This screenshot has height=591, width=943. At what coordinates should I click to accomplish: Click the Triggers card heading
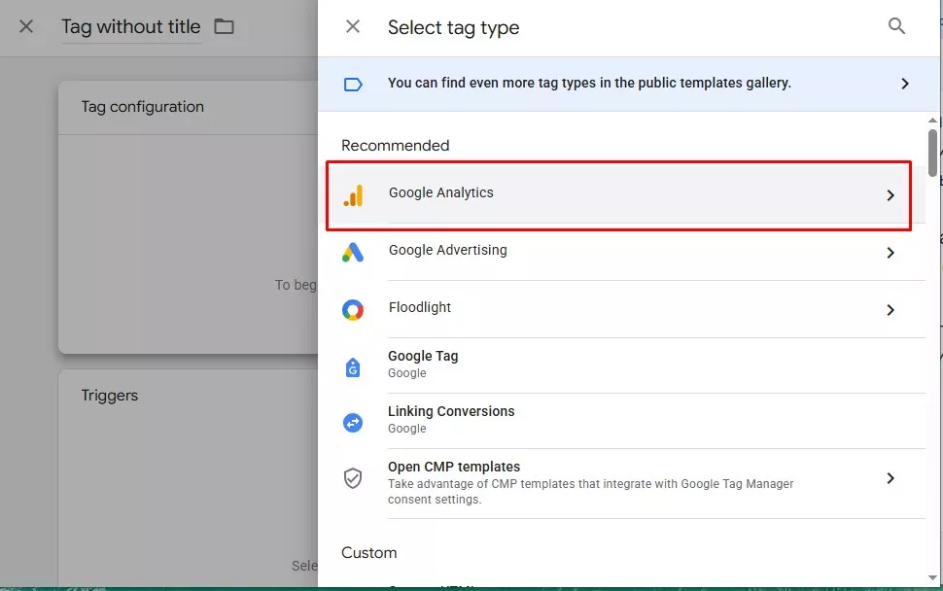(x=110, y=396)
